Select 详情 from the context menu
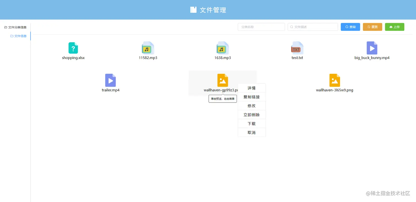Viewport: 416px width, 202px height. coord(251,88)
